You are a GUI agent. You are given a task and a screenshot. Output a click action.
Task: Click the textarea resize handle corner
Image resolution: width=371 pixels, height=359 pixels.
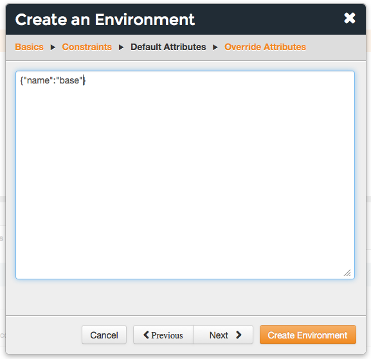[x=347, y=273]
